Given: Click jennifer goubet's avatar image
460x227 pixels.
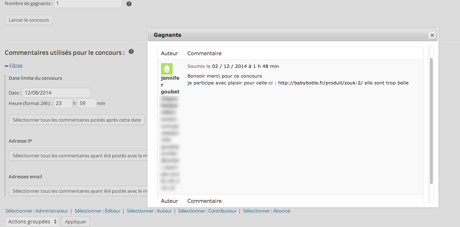Looking at the screenshot, I should (167, 69).
